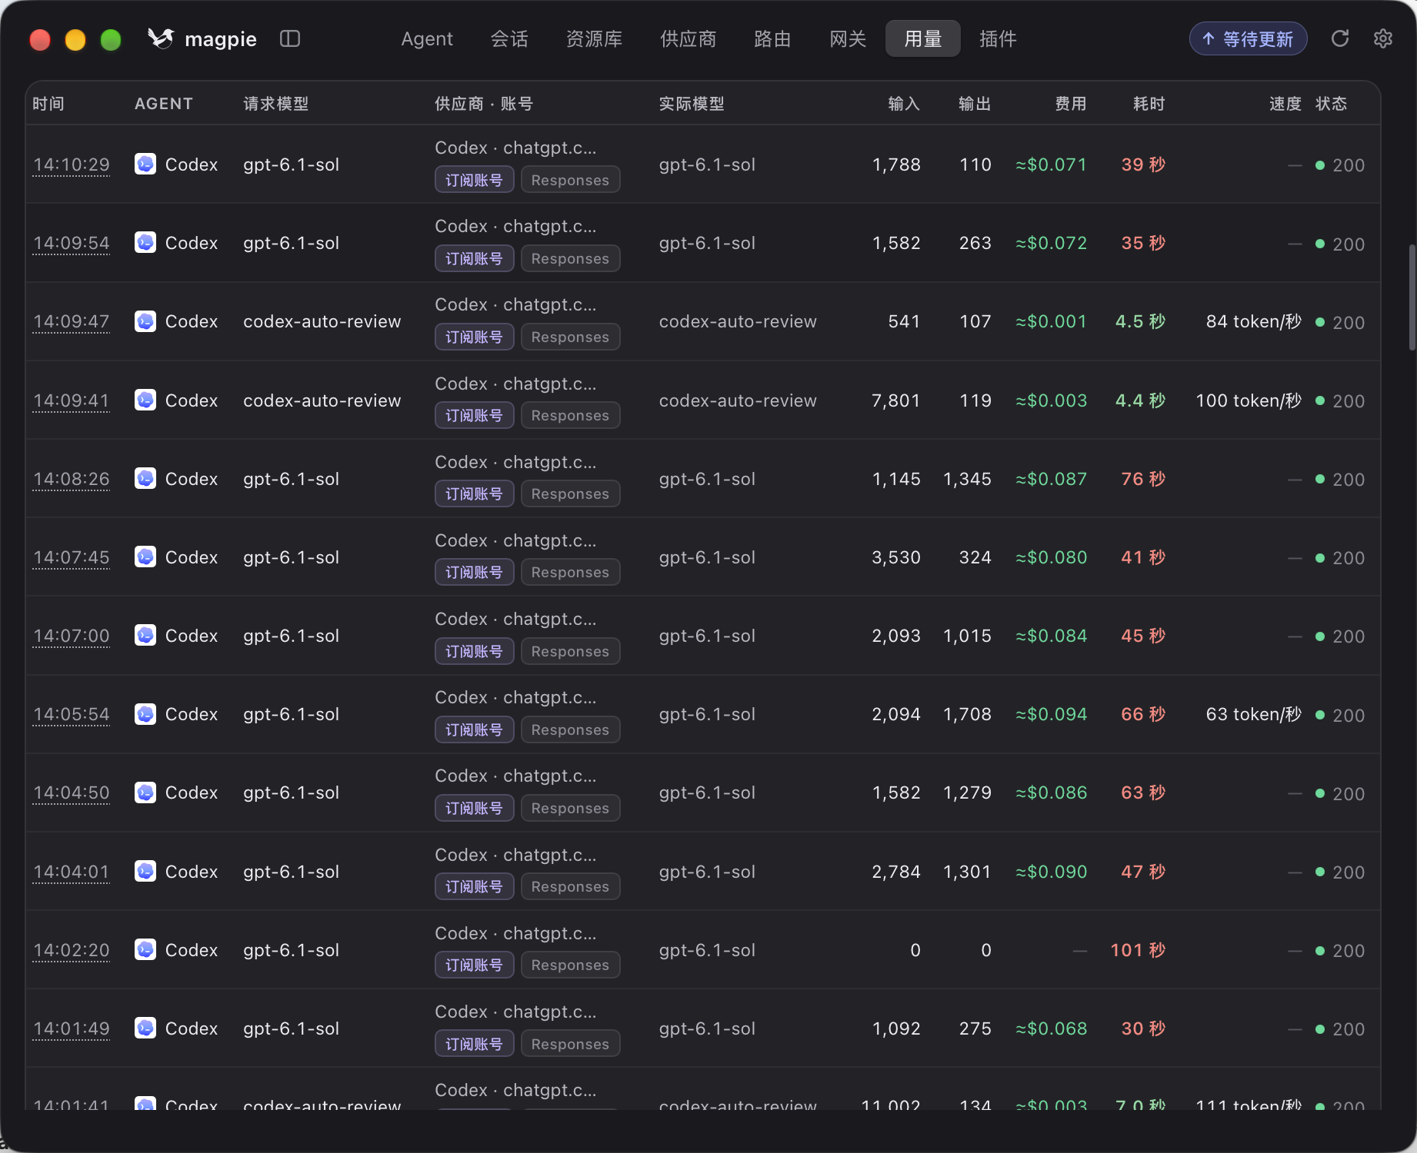Click Codex agent icon in 14:10:29 row
This screenshot has width=1417, height=1153.
point(145,164)
